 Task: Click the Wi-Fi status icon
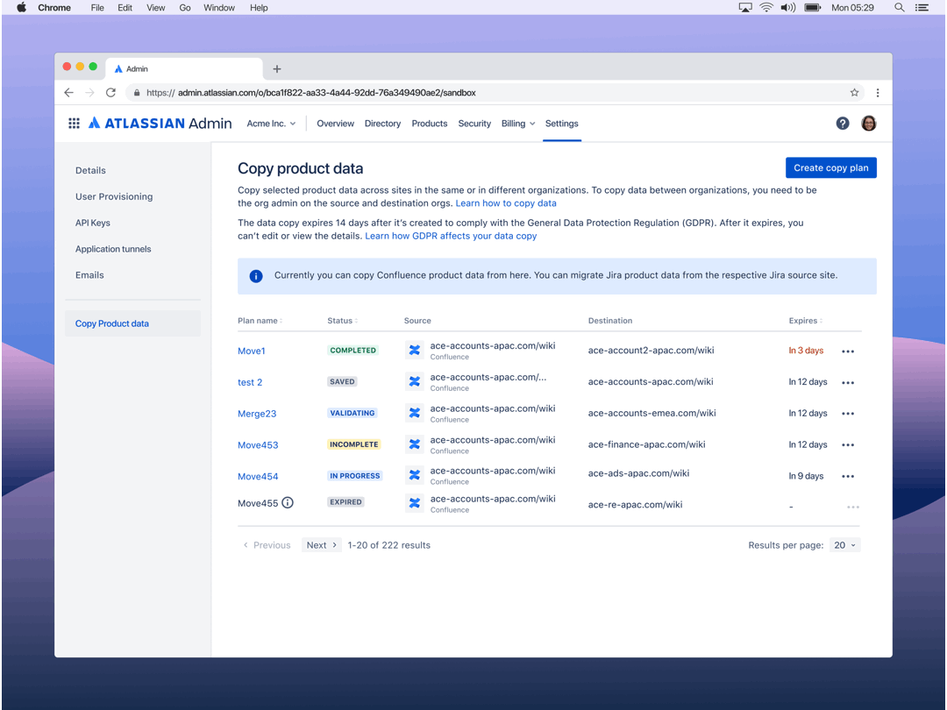coord(765,7)
